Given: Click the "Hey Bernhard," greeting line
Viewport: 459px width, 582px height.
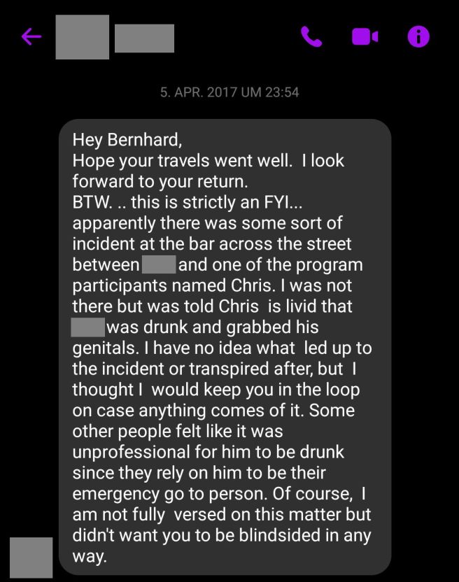Looking at the screenshot, I should (127, 139).
